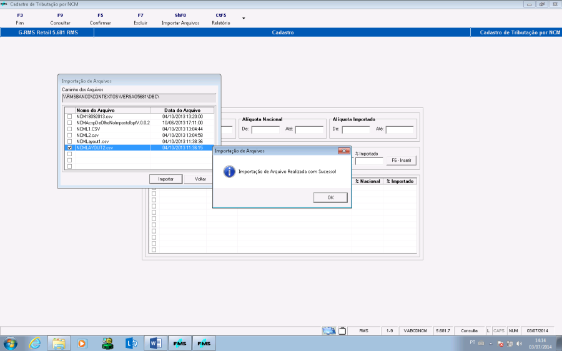
Task: Open ShF8 Importar Arquivos from the toolbar
Action: 180,19
